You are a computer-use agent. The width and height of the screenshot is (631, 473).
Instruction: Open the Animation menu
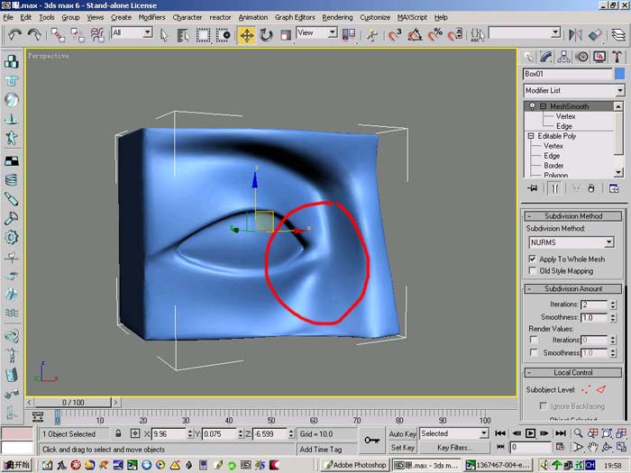tap(252, 17)
